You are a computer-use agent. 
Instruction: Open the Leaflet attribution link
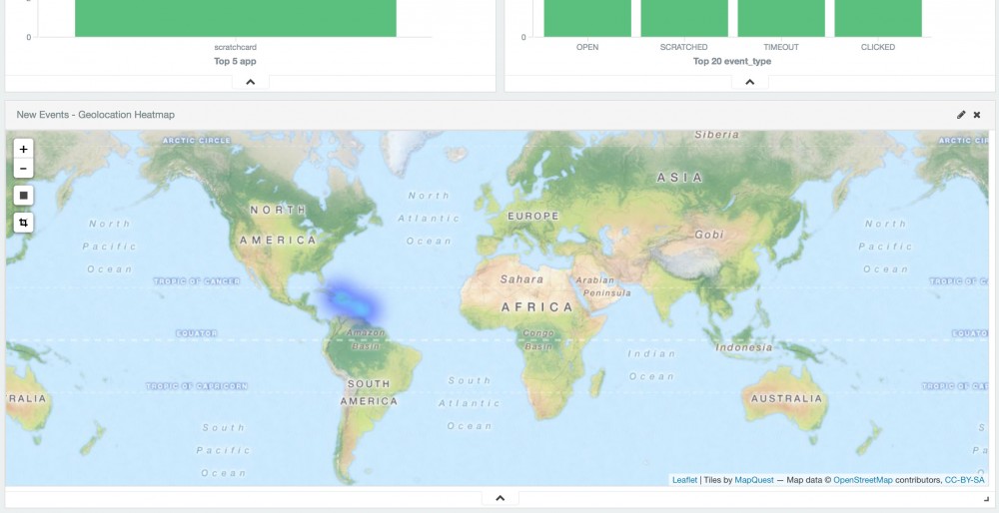point(684,480)
